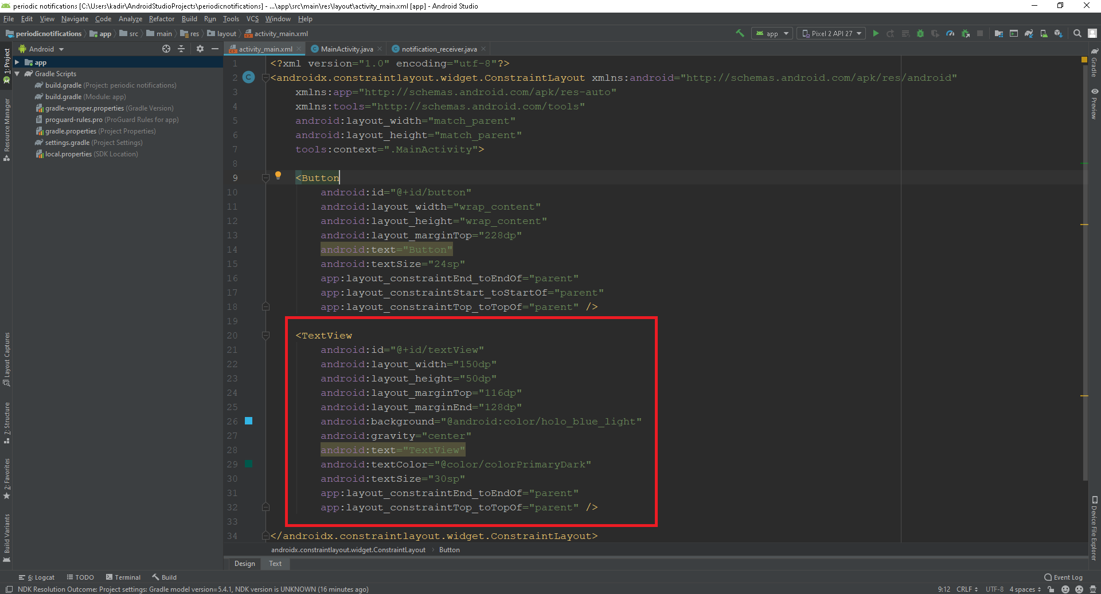Start the Debug app bug icon
Viewport: 1101px width, 594px height.
coord(920,33)
